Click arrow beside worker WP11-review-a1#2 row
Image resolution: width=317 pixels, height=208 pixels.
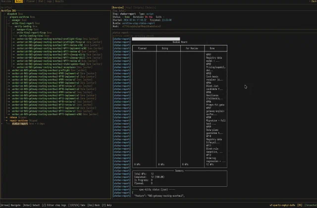click(x=14, y=45)
